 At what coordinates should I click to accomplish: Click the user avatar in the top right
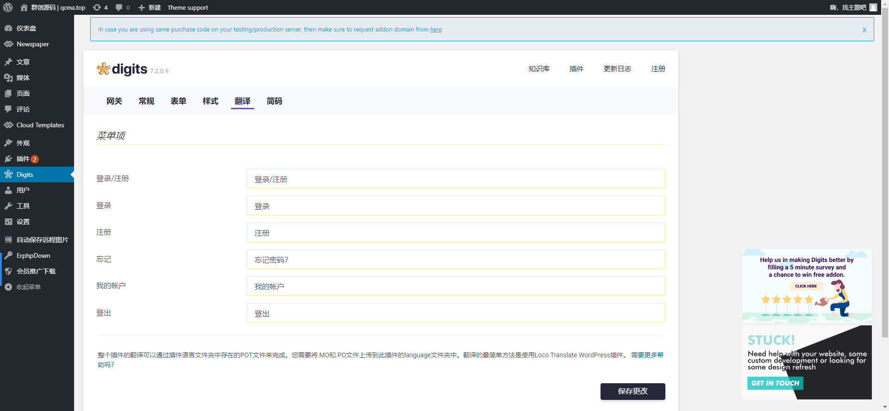(873, 7)
